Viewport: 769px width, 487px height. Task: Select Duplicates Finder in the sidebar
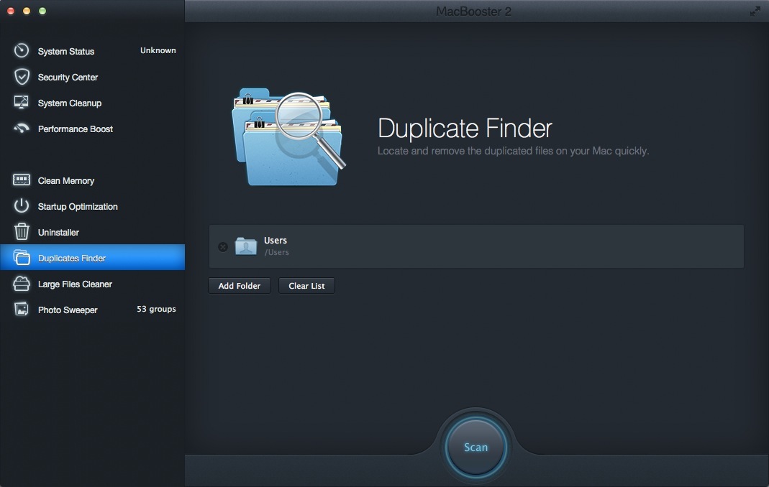coord(92,257)
